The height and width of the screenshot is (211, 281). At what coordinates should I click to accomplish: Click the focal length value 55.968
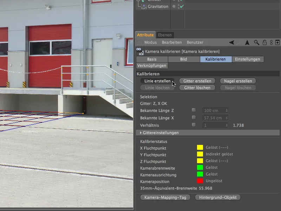click(205, 188)
